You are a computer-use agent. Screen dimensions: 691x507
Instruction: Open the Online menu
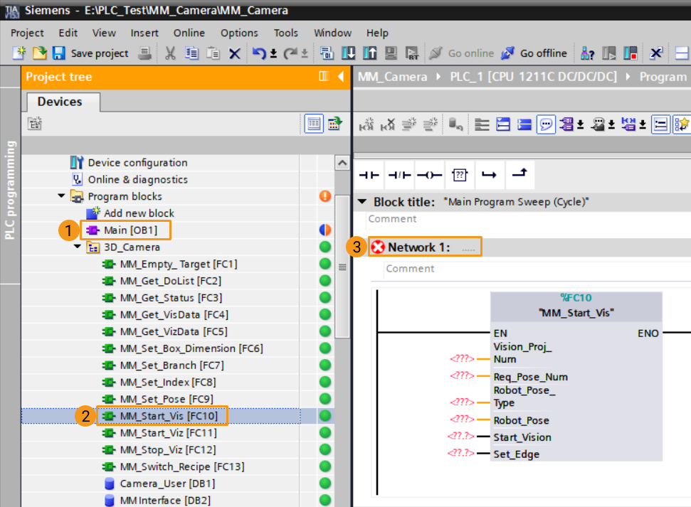tap(189, 33)
